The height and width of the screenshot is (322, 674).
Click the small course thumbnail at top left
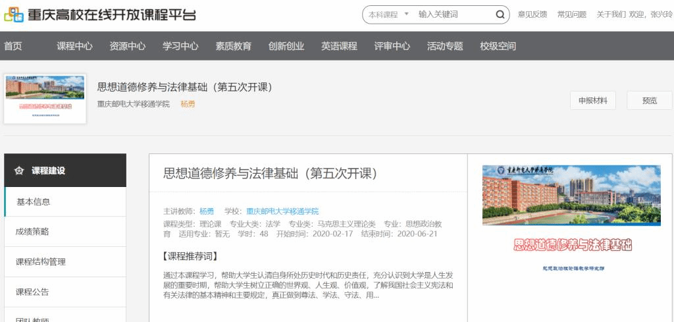[x=45, y=99]
